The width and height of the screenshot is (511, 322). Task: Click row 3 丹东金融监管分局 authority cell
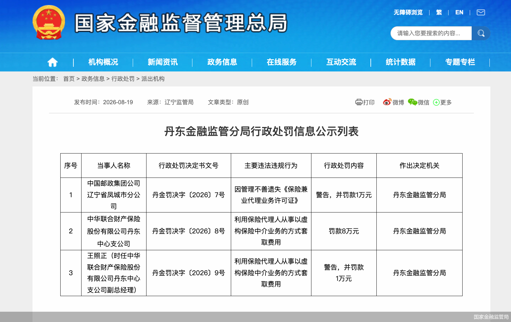(419, 273)
